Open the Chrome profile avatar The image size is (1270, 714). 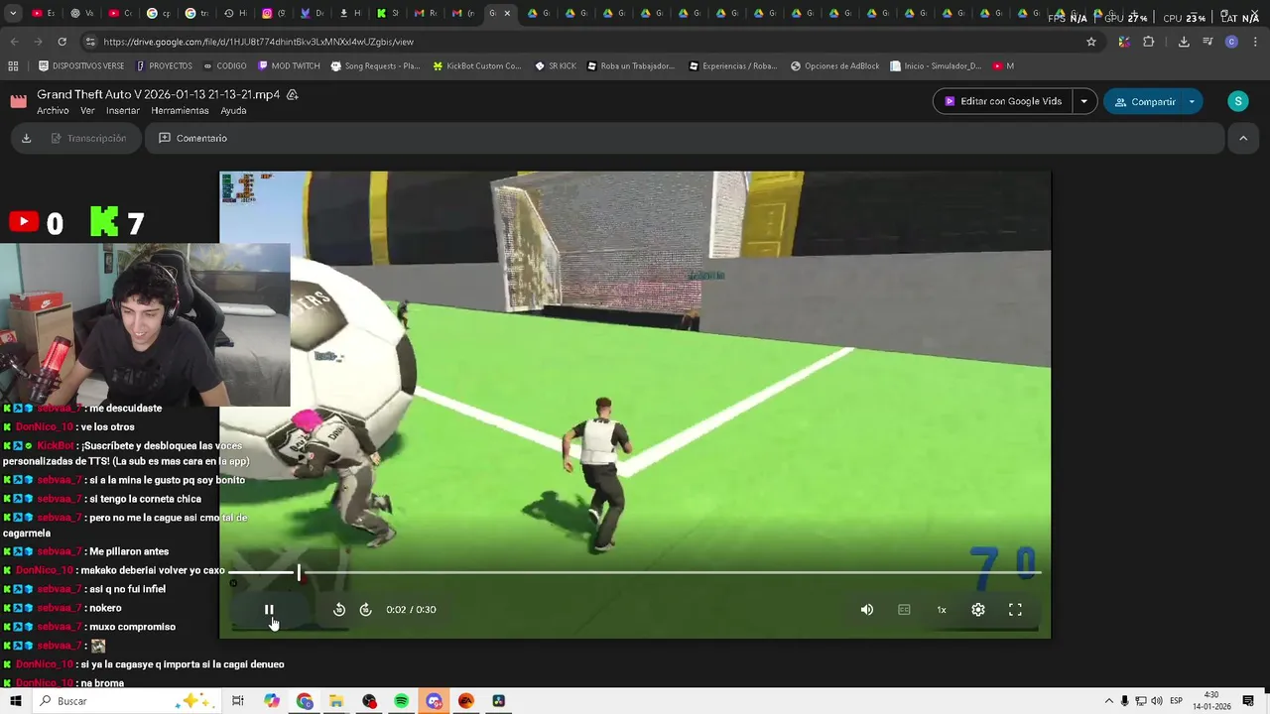(1231, 42)
